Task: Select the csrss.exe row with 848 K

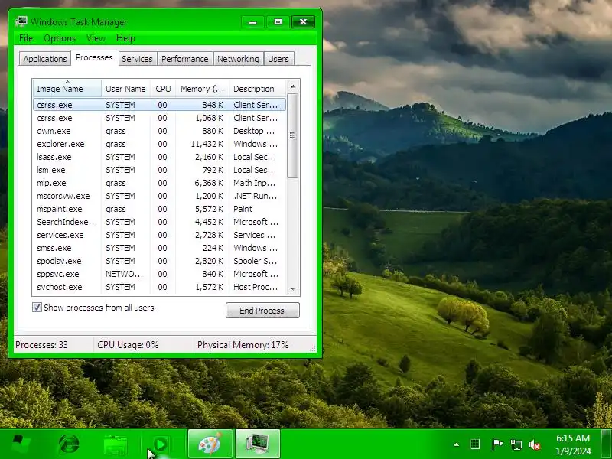Action: [160, 105]
